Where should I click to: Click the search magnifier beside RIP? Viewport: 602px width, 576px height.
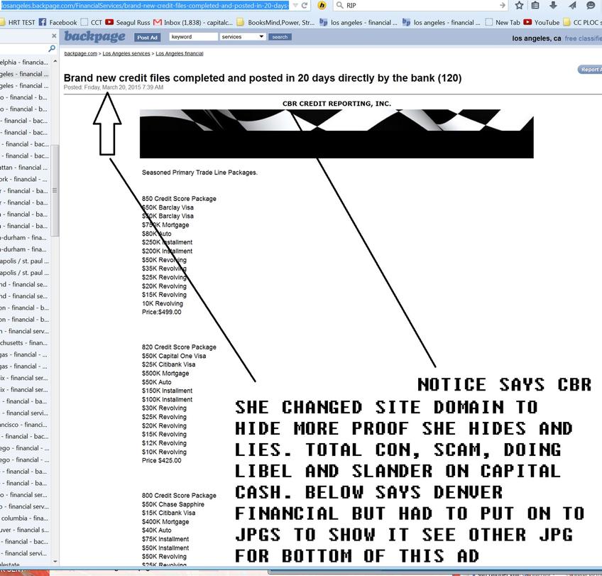[x=339, y=6]
